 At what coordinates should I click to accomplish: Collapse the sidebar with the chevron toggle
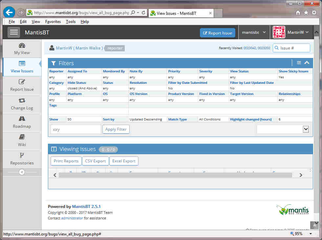click(22, 172)
